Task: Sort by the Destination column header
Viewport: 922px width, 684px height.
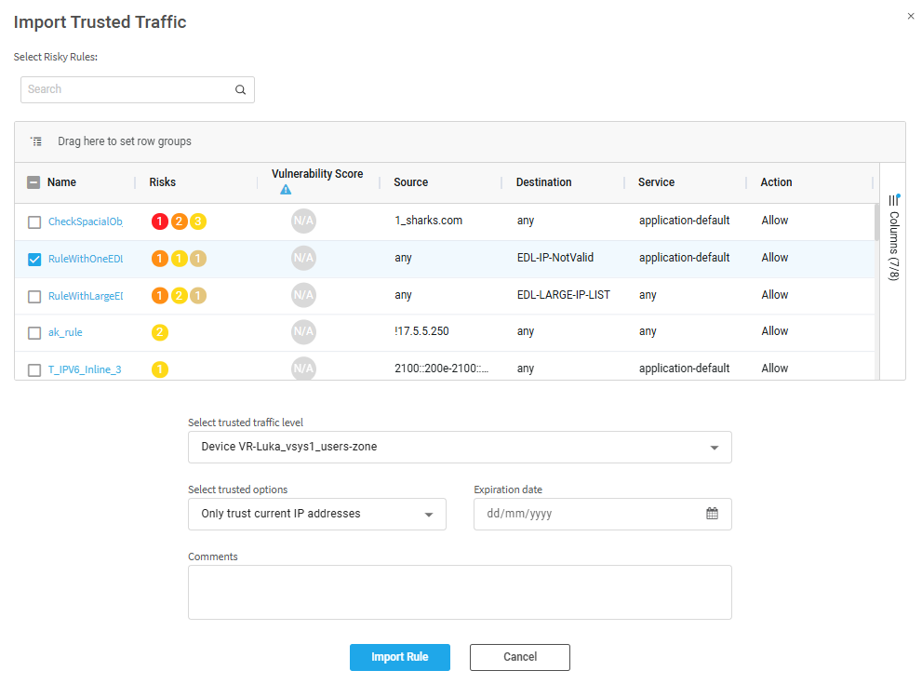Action: (x=543, y=182)
